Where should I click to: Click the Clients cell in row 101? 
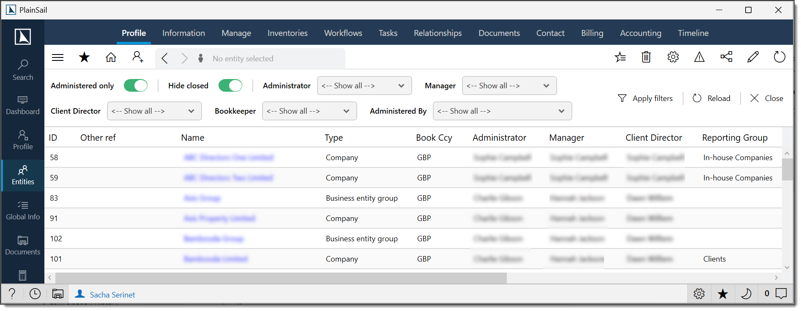click(x=714, y=259)
